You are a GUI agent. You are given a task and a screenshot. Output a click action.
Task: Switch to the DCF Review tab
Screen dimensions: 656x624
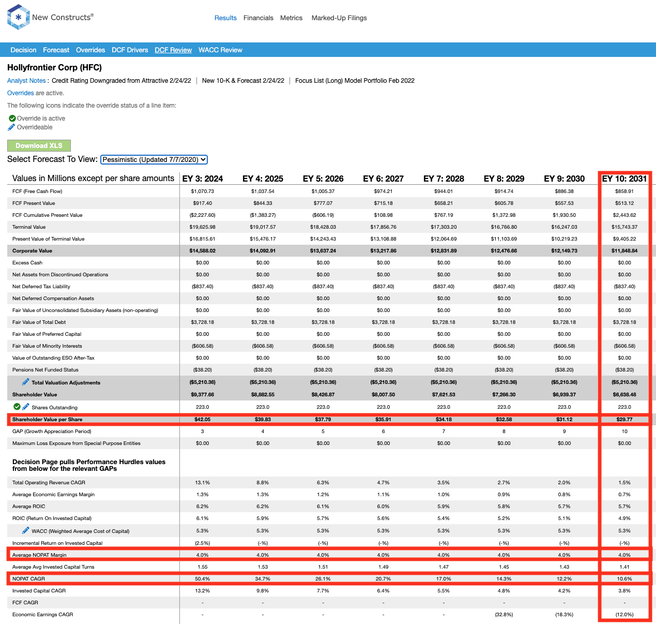coord(173,50)
